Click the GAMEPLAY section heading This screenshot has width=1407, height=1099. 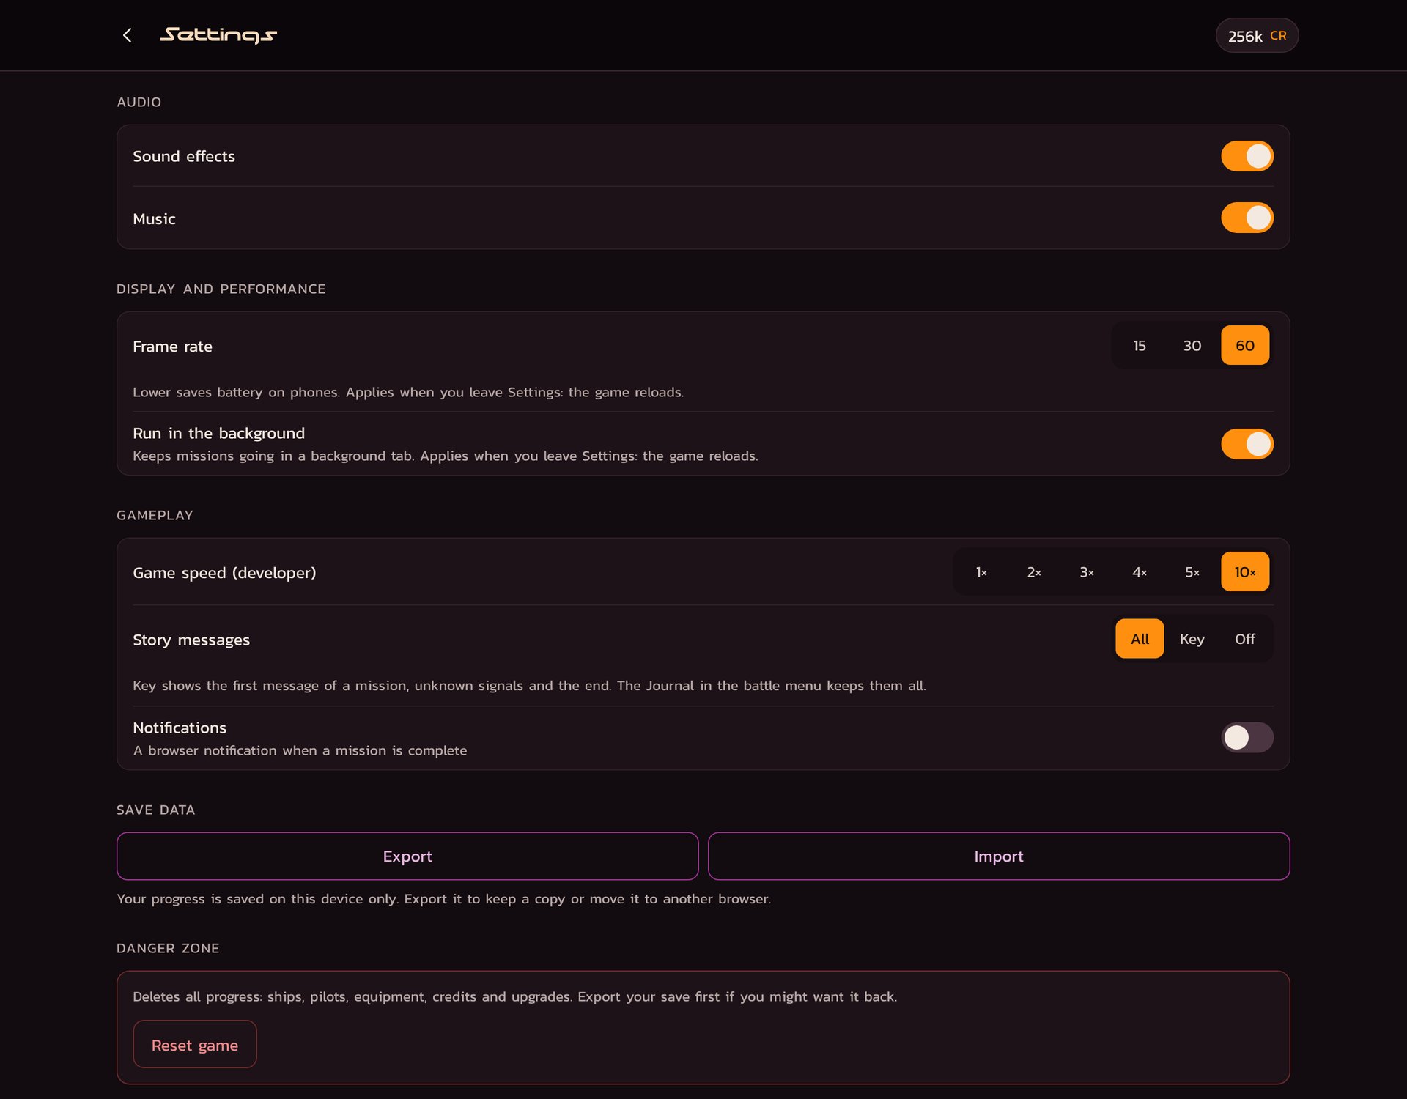click(155, 515)
